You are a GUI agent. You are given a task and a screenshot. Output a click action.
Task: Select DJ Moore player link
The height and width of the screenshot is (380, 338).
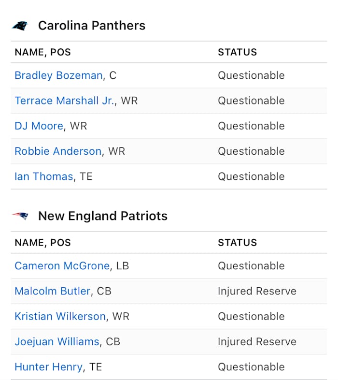click(39, 126)
